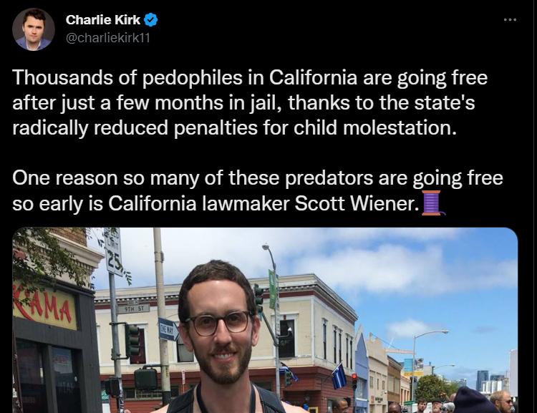This screenshot has height=413, width=537.
Task: Select the name "Scott Wiener" in the tweet
Action: click(x=356, y=203)
